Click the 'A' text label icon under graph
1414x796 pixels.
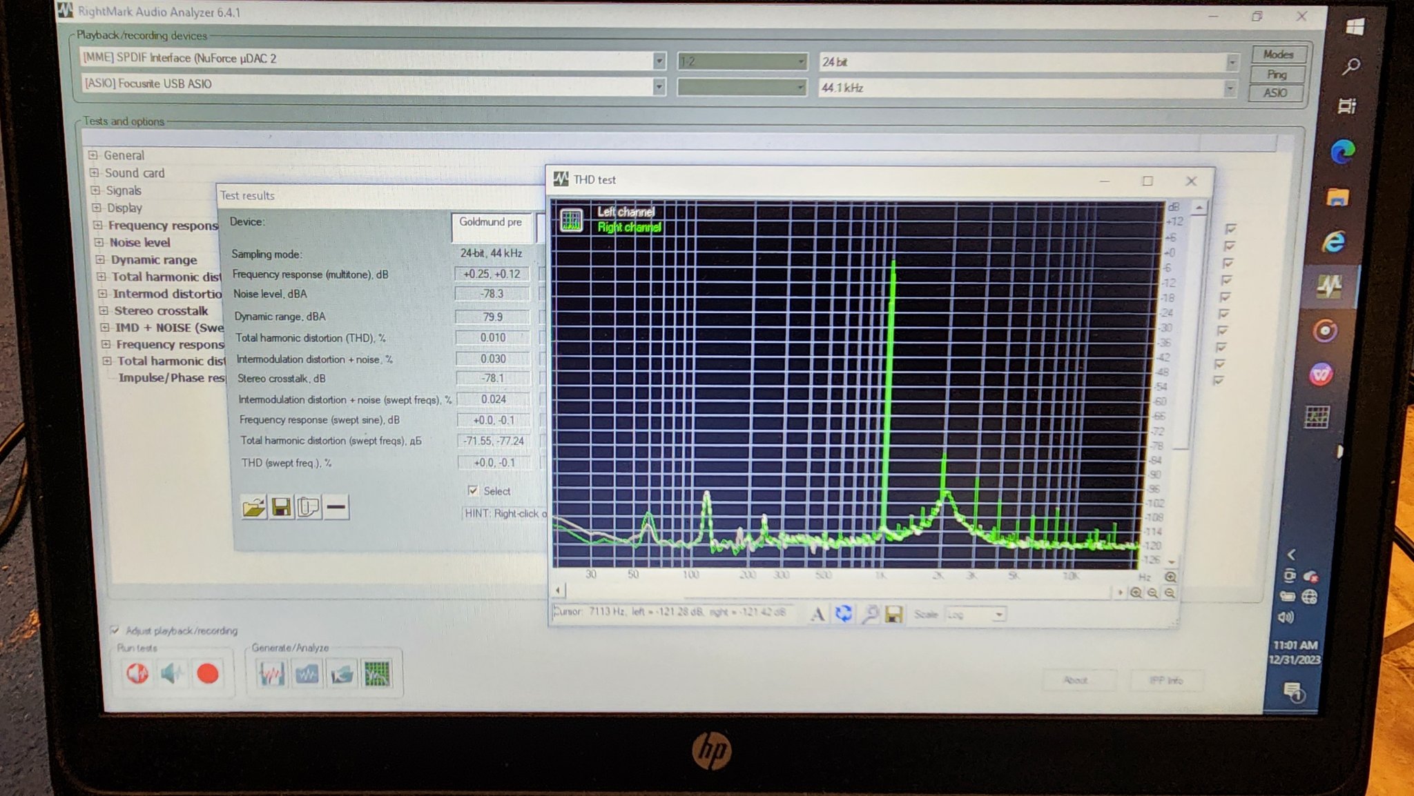817,613
